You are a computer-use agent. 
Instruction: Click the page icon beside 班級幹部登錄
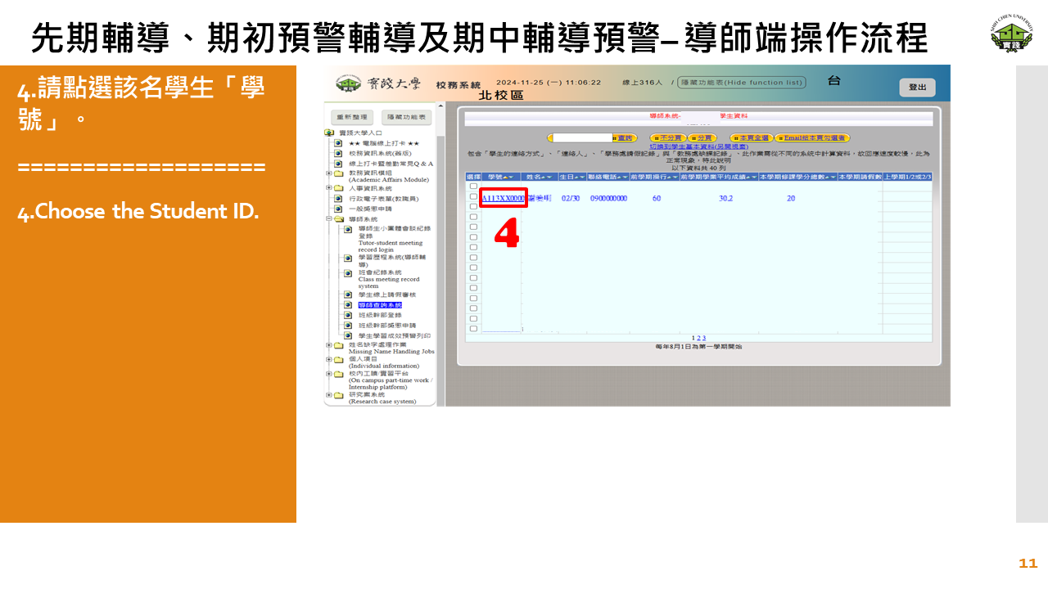[348, 315]
